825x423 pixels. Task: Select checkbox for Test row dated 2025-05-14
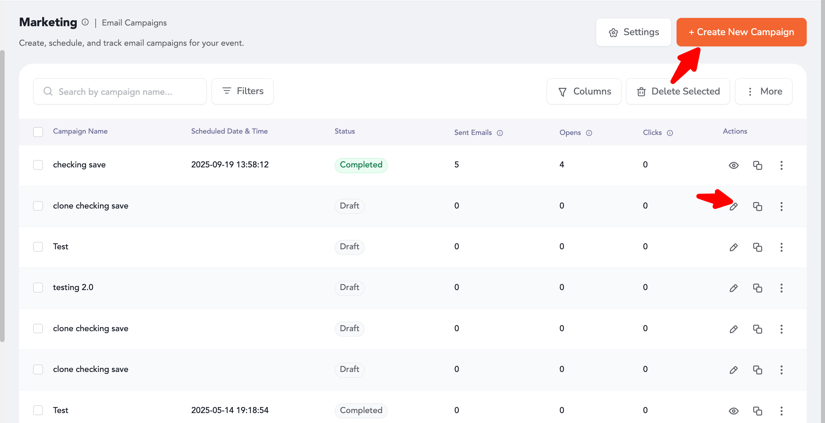tap(38, 410)
